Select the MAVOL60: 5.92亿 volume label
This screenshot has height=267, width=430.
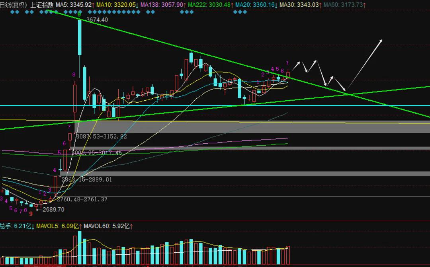click(x=108, y=226)
